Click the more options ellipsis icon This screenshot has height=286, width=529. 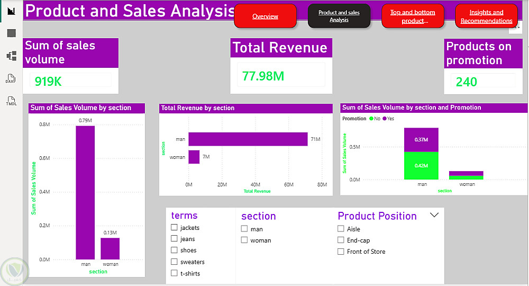pos(516,26)
